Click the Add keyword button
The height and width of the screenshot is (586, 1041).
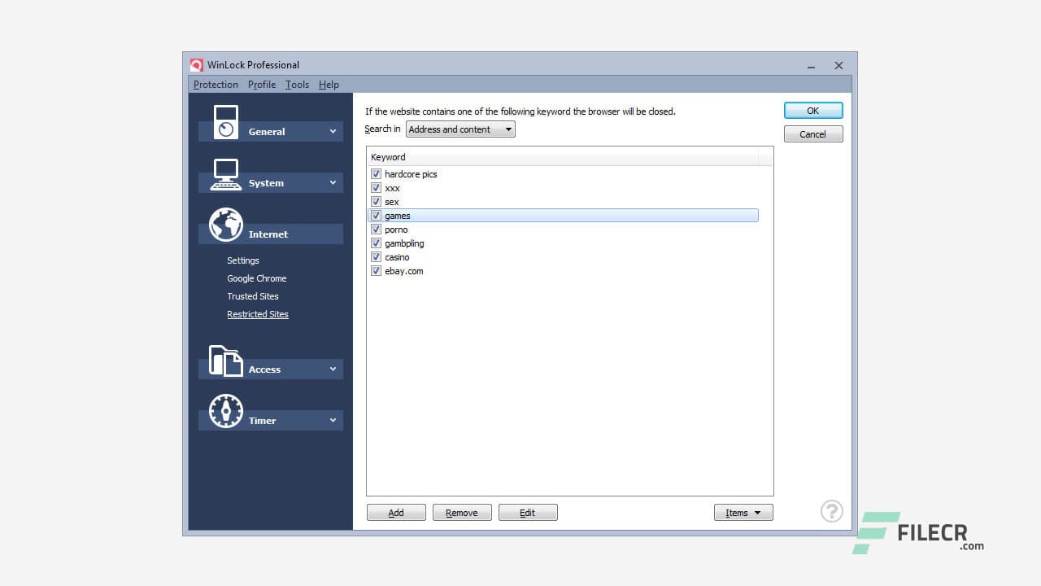(x=396, y=513)
